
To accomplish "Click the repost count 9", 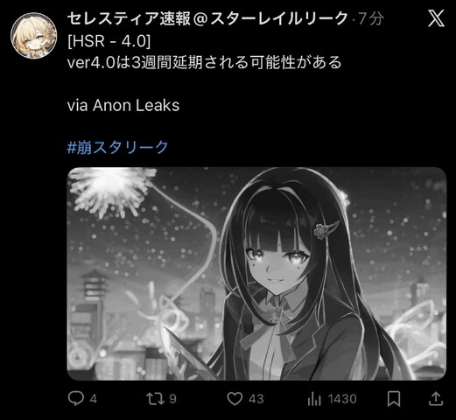I will pyautogui.click(x=172, y=399).
